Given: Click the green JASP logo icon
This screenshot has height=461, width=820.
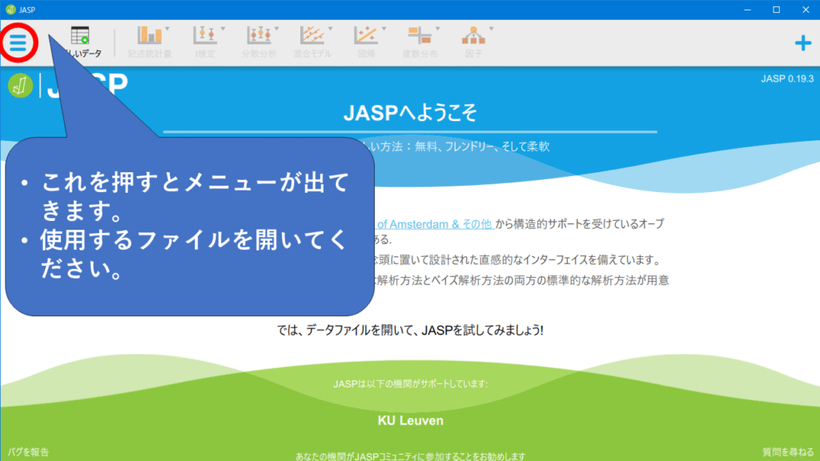Looking at the screenshot, I should coord(20,86).
